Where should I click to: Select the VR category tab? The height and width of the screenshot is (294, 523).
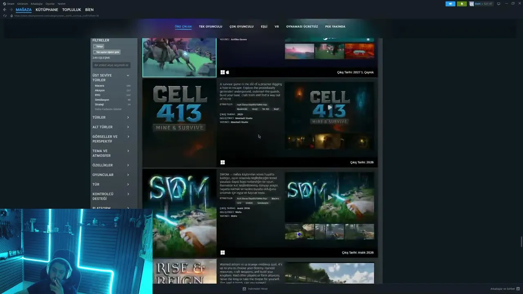coord(277,27)
